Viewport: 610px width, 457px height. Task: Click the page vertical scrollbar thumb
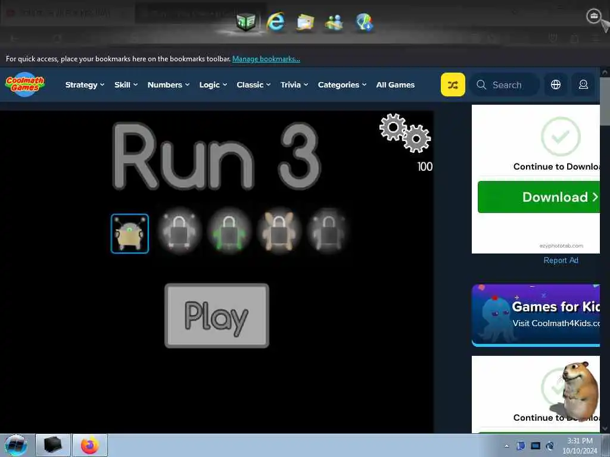pyautogui.click(x=605, y=101)
